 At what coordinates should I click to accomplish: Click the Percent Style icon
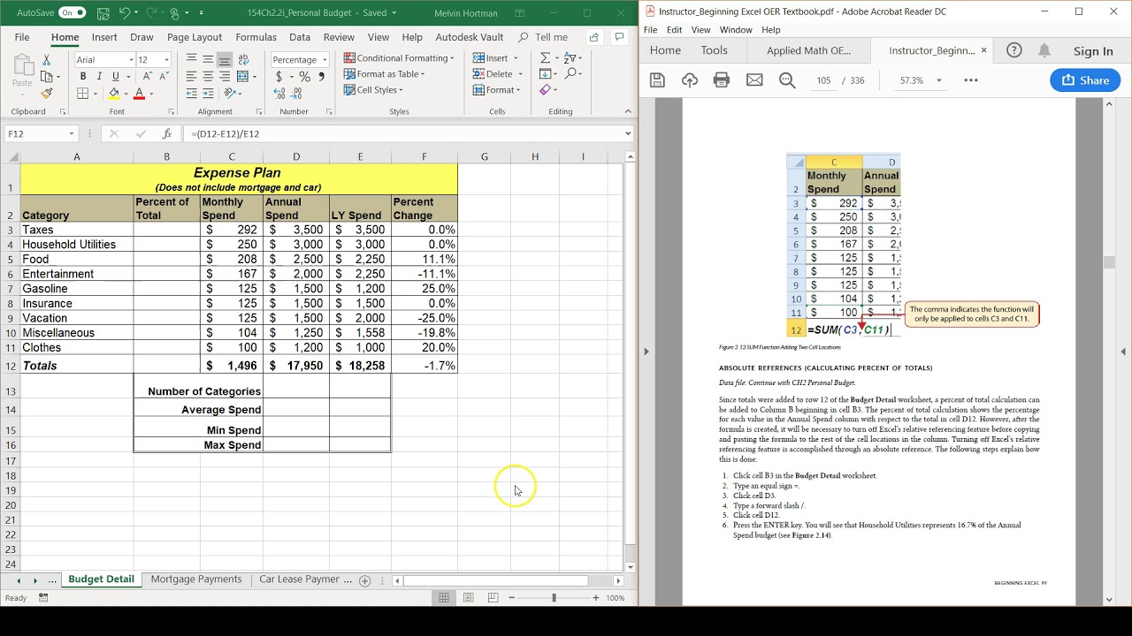pos(304,76)
